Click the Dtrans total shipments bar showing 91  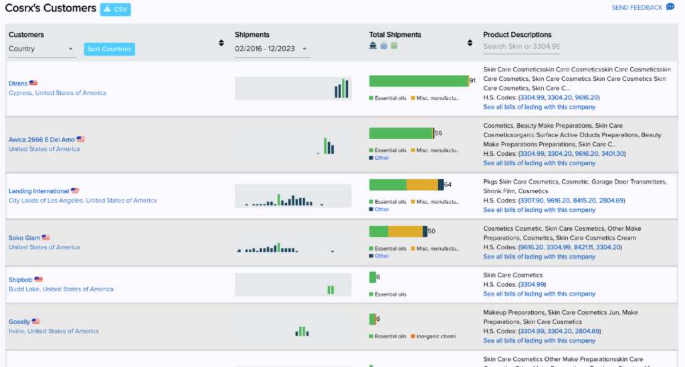pyautogui.click(x=419, y=81)
